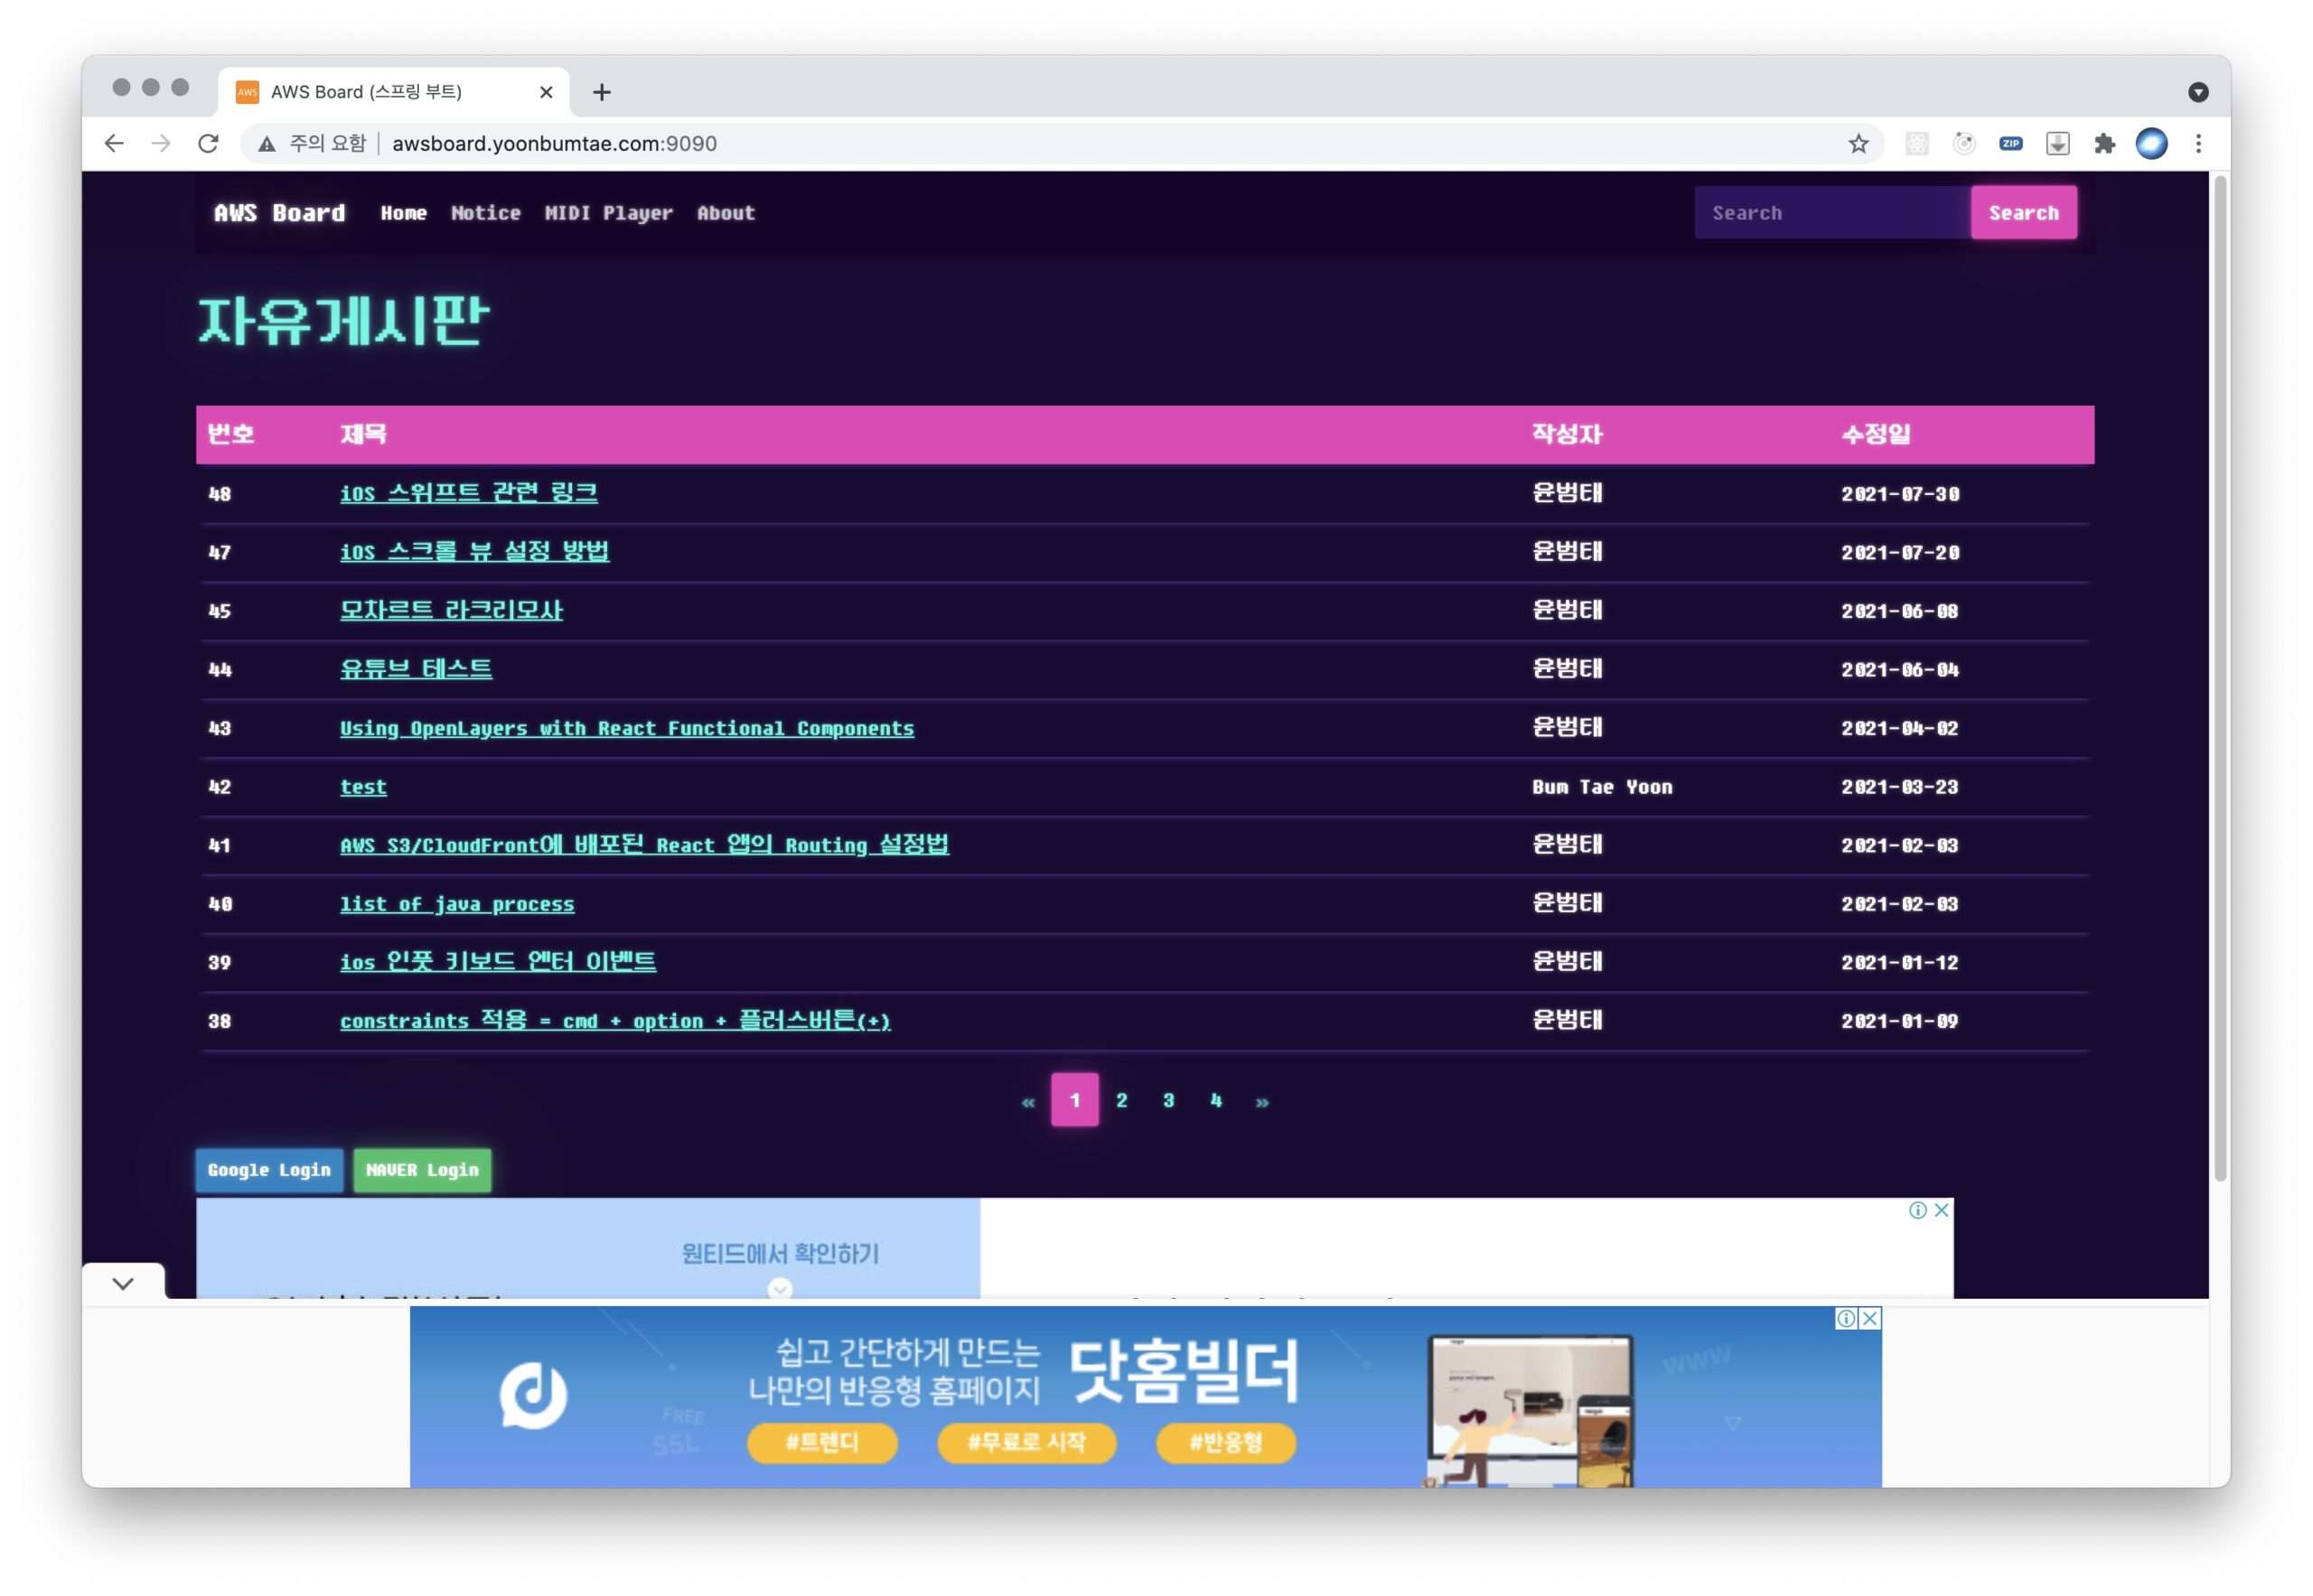Go to page 3 of board
This screenshot has height=1596, width=2313.
(1167, 1100)
